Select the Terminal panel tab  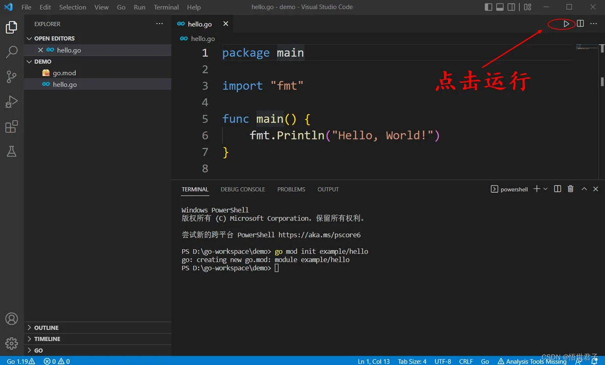(195, 189)
